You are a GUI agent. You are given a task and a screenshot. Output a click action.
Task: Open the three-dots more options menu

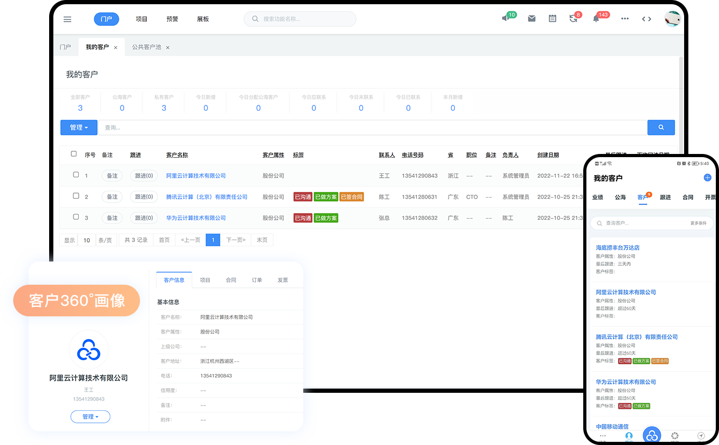625,19
